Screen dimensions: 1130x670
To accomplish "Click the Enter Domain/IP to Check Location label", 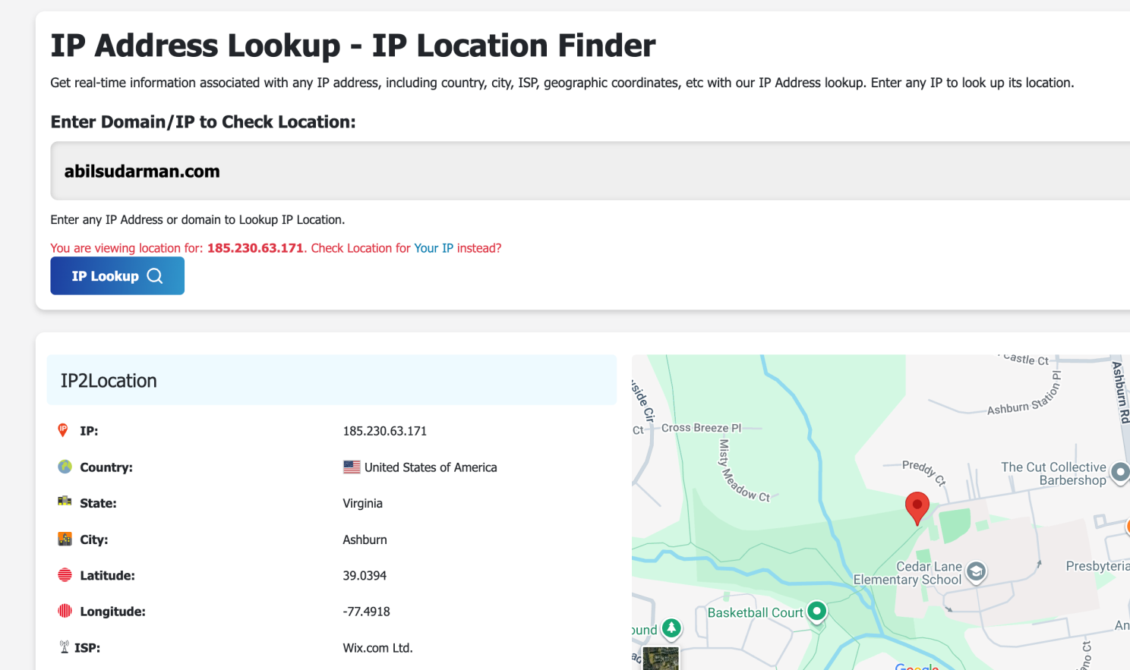I will pyautogui.click(x=204, y=122).
